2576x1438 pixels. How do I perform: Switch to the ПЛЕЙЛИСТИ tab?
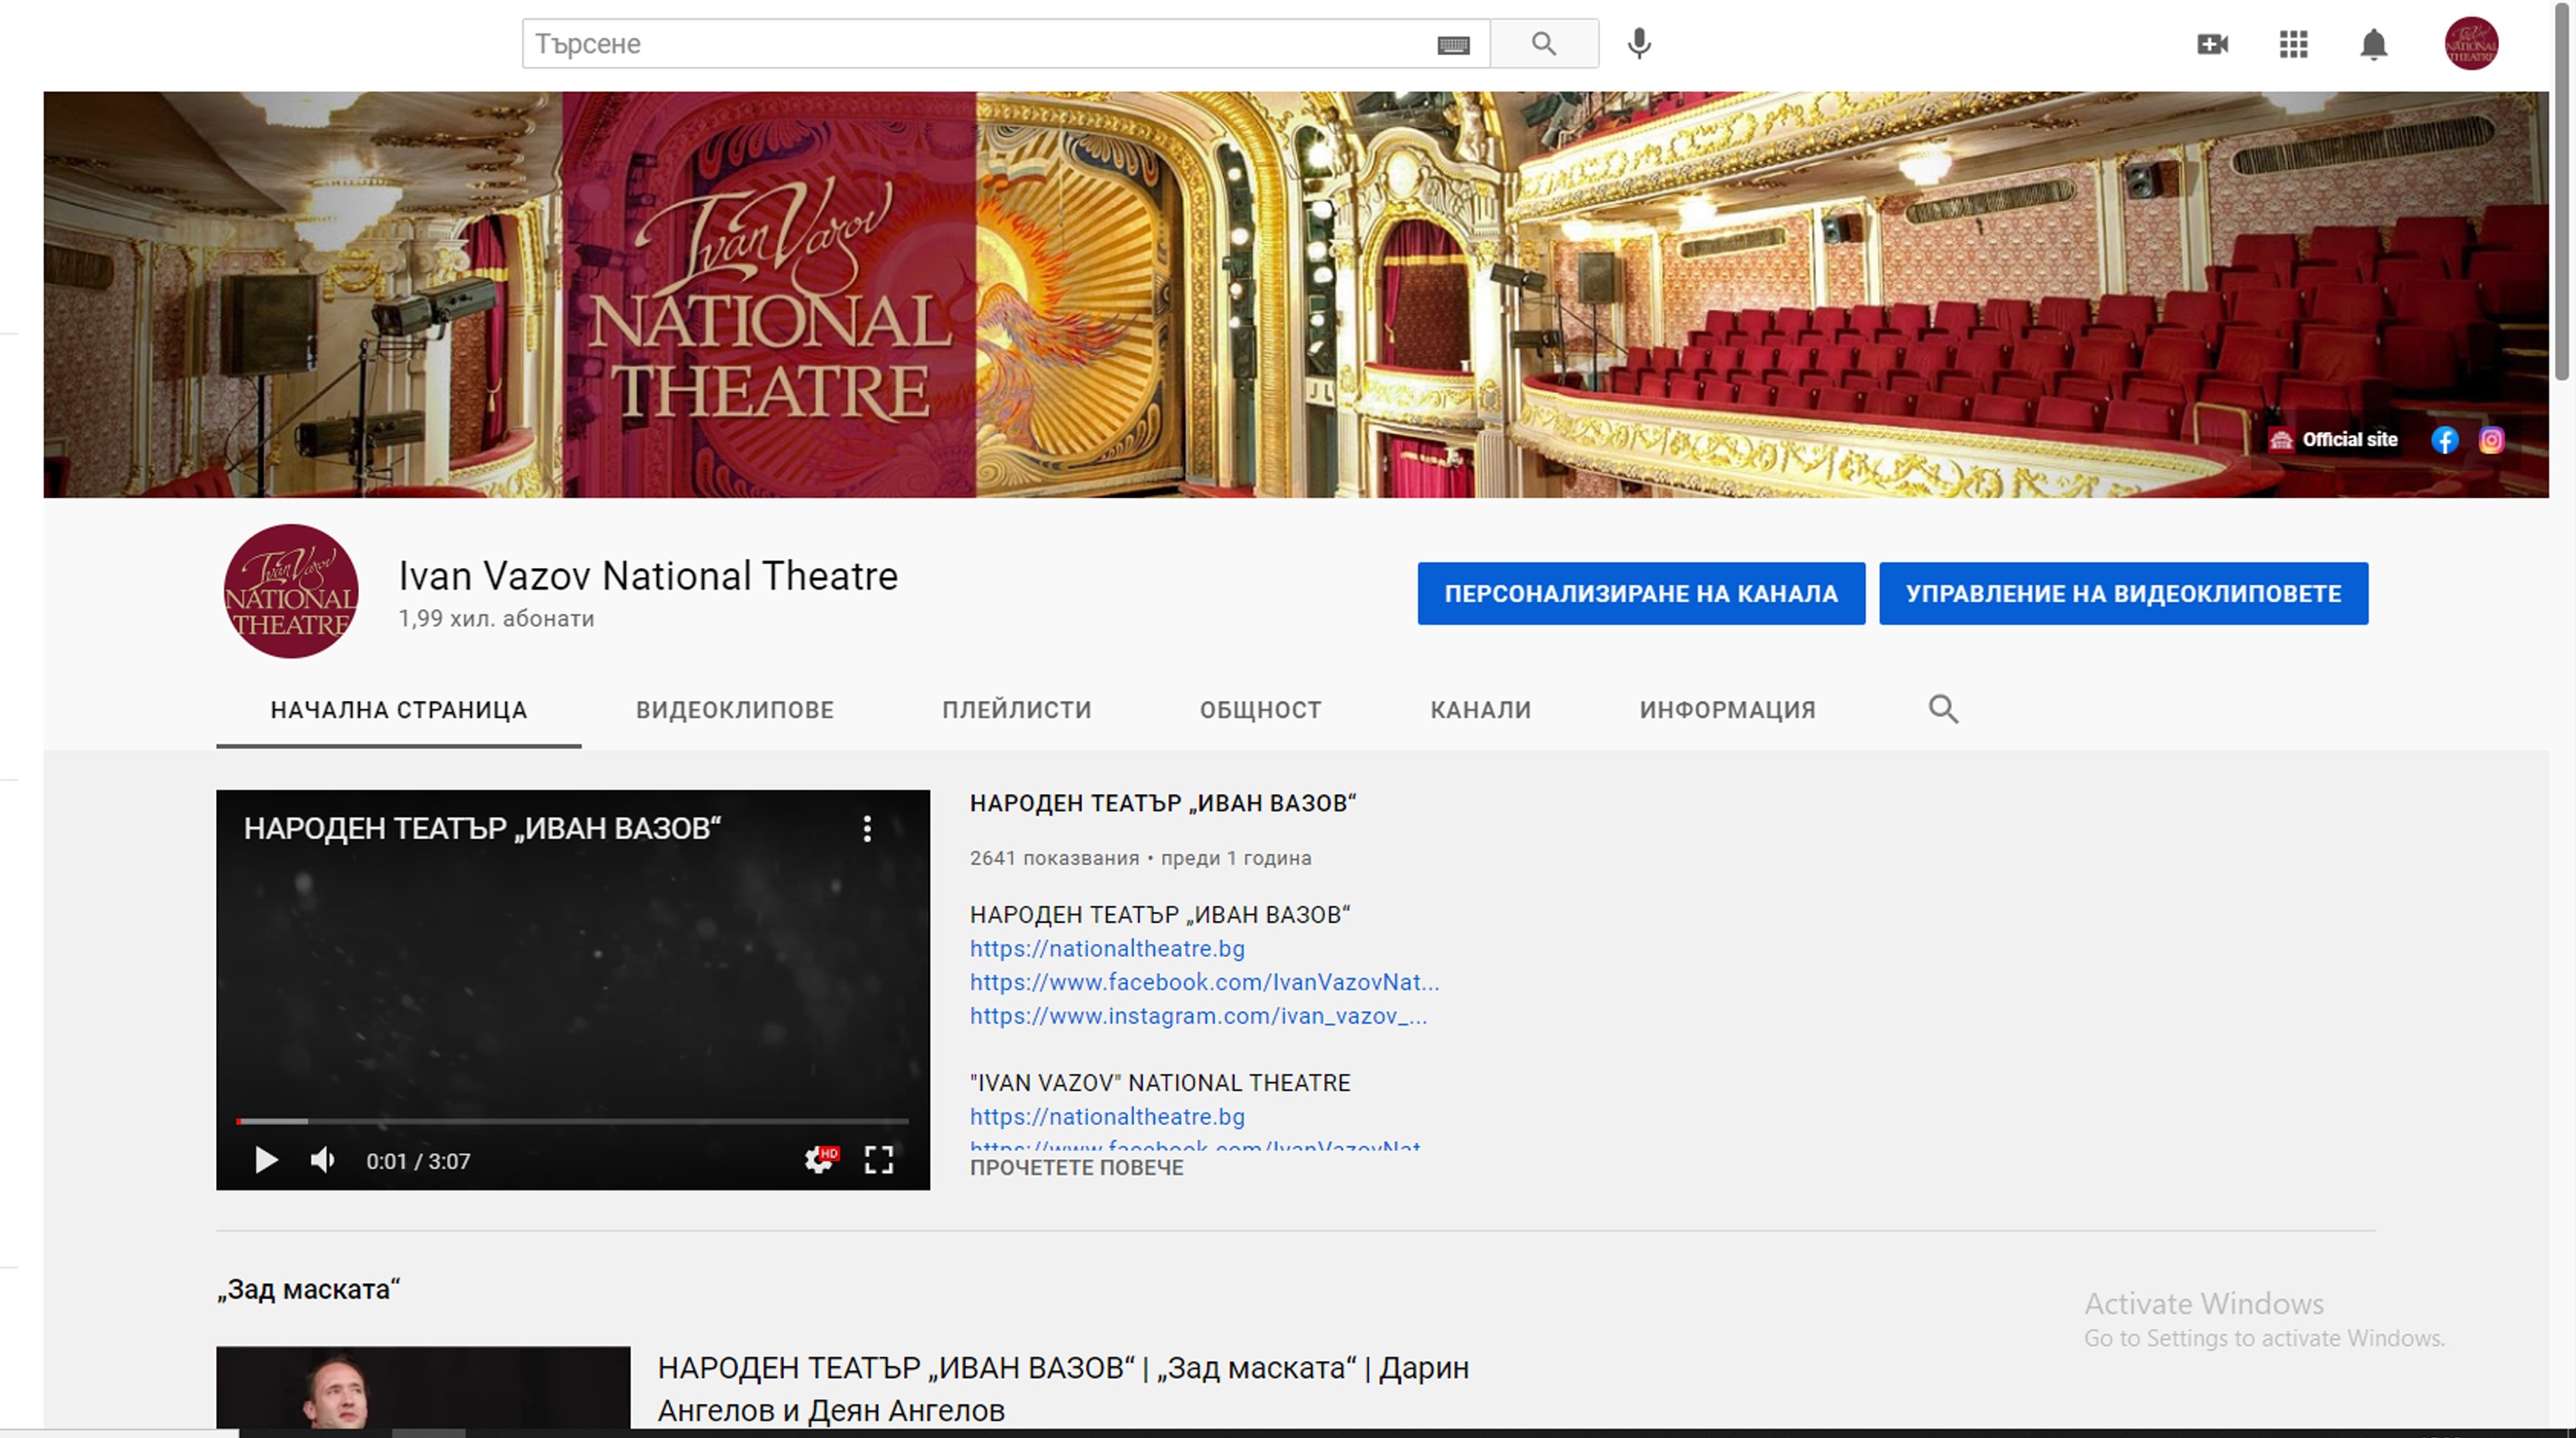(x=1016, y=709)
